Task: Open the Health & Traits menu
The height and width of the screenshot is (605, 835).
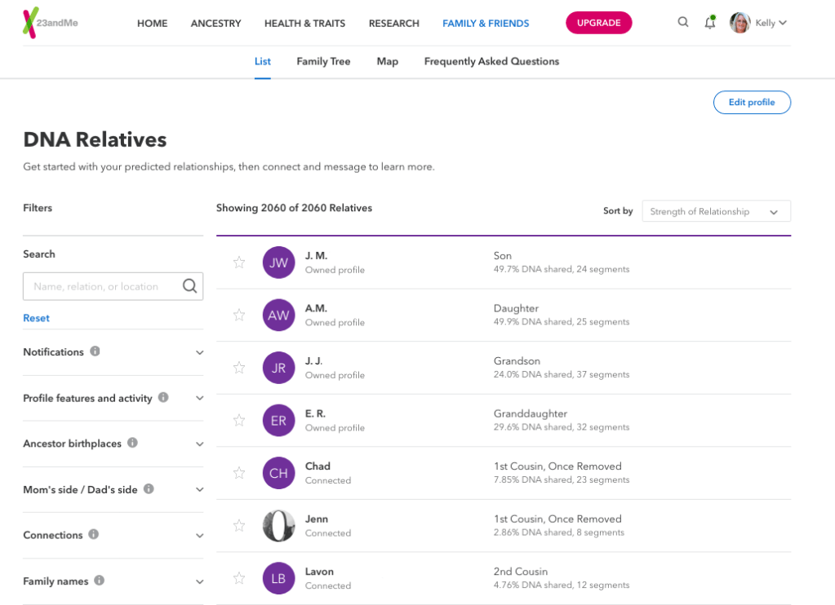Action: (x=304, y=23)
